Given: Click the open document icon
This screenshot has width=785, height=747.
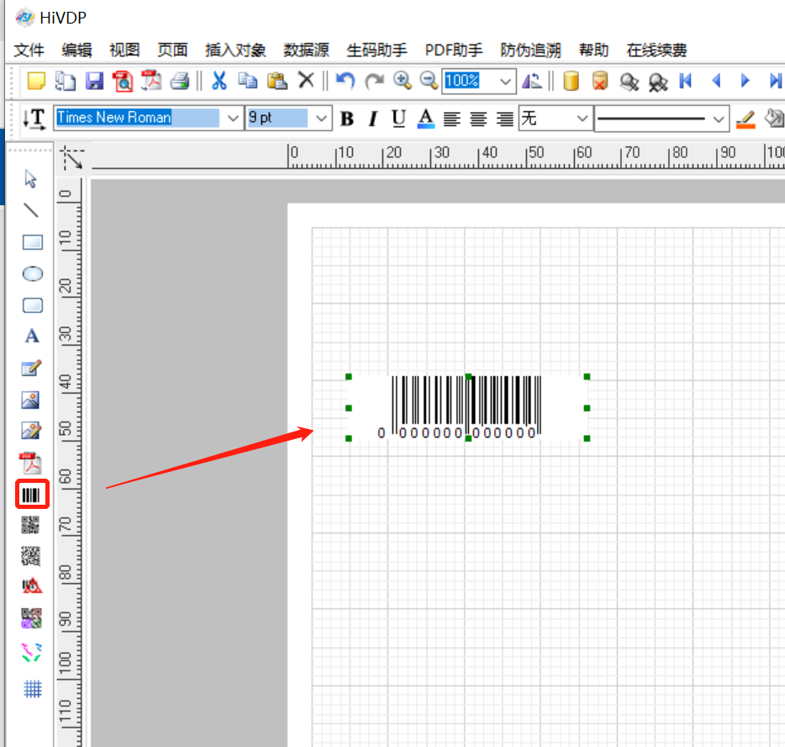Looking at the screenshot, I should (65, 81).
